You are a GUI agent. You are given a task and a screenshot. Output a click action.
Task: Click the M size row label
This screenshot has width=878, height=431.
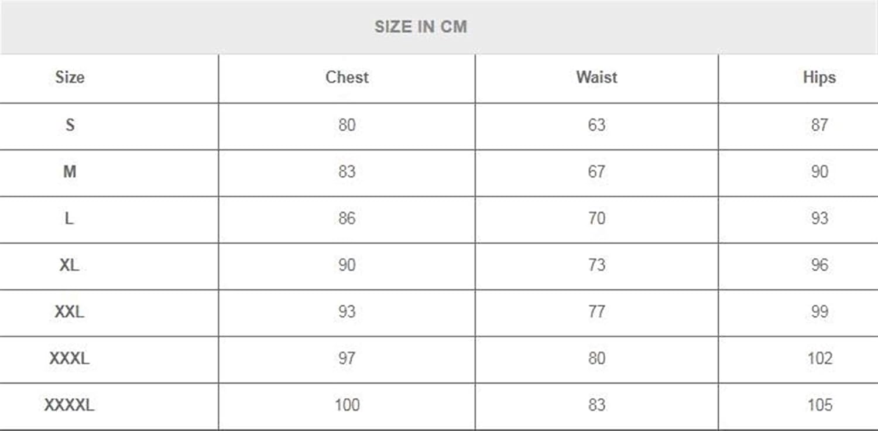[70, 172]
